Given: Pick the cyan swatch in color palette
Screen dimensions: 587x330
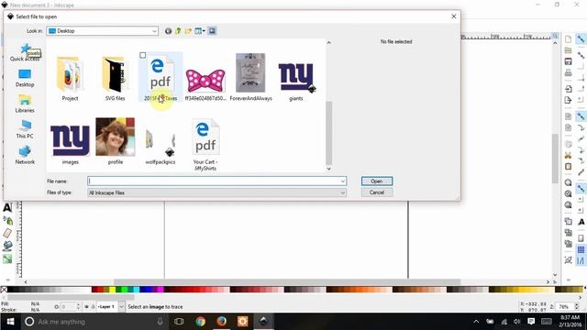Looking at the screenshot, I should pos(137,290).
